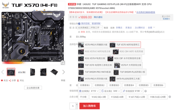174x110 pixels.
Task: Expand the delivery address dropdown 北京西城区
Action: 90,28
